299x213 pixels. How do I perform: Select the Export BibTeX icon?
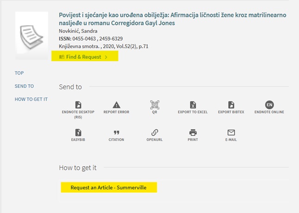pyautogui.click(x=231, y=105)
